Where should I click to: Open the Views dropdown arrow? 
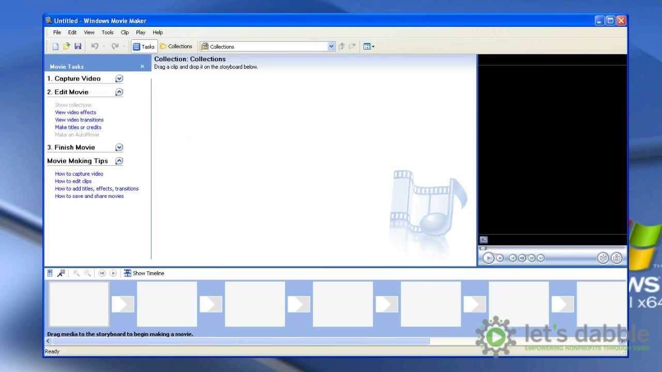[373, 47]
